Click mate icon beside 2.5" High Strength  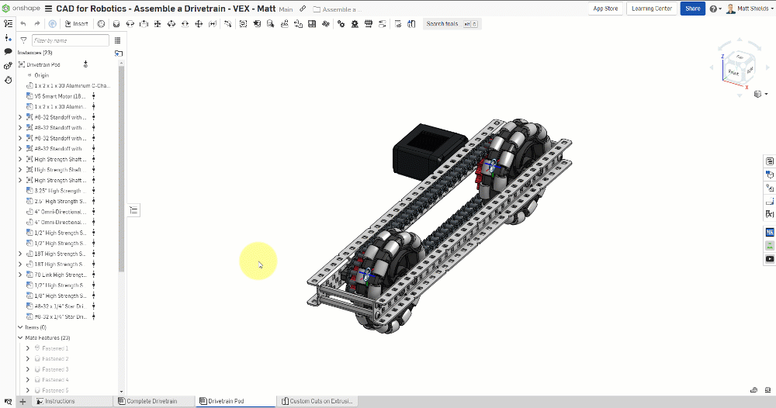tap(94, 201)
